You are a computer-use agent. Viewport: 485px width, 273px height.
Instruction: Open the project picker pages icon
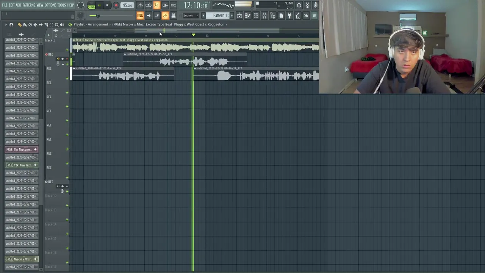(x=281, y=16)
